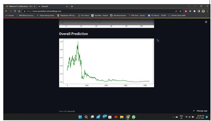Open the Chrome profile avatar
Screen dimensions: 211x121
203,11
